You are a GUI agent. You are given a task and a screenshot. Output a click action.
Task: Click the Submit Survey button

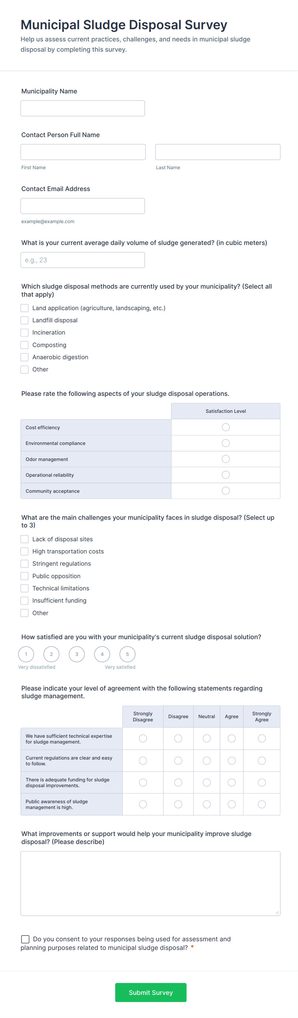tap(150, 992)
